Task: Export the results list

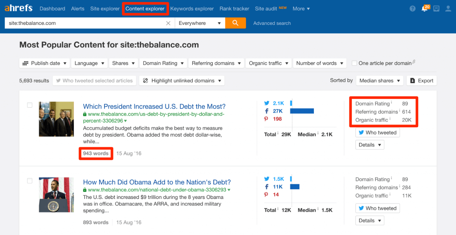Action: [x=422, y=81]
